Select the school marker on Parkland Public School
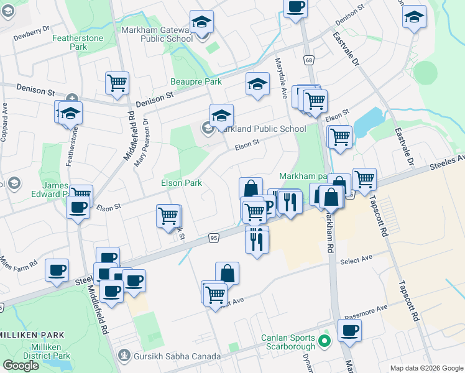Viewport: 465px width, 373px height. [221, 116]
